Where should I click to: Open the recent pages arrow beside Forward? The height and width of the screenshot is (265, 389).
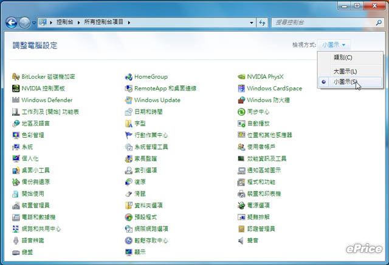coord(34,23)
